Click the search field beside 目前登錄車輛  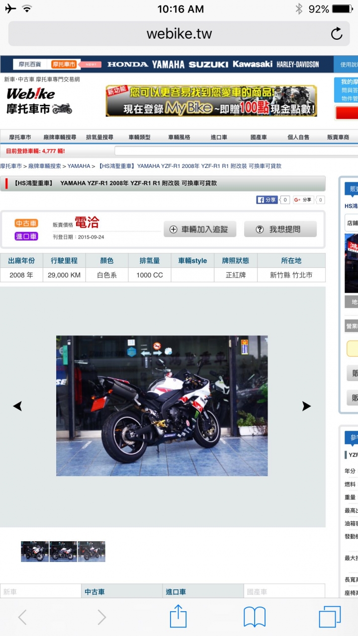pyautogui.click(x=236, y=151)
